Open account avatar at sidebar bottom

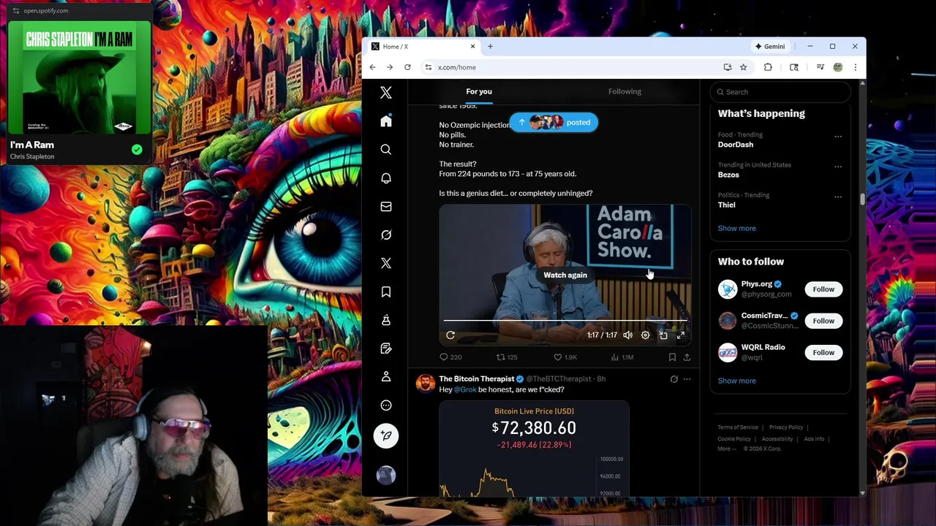(x=386, y=476)
